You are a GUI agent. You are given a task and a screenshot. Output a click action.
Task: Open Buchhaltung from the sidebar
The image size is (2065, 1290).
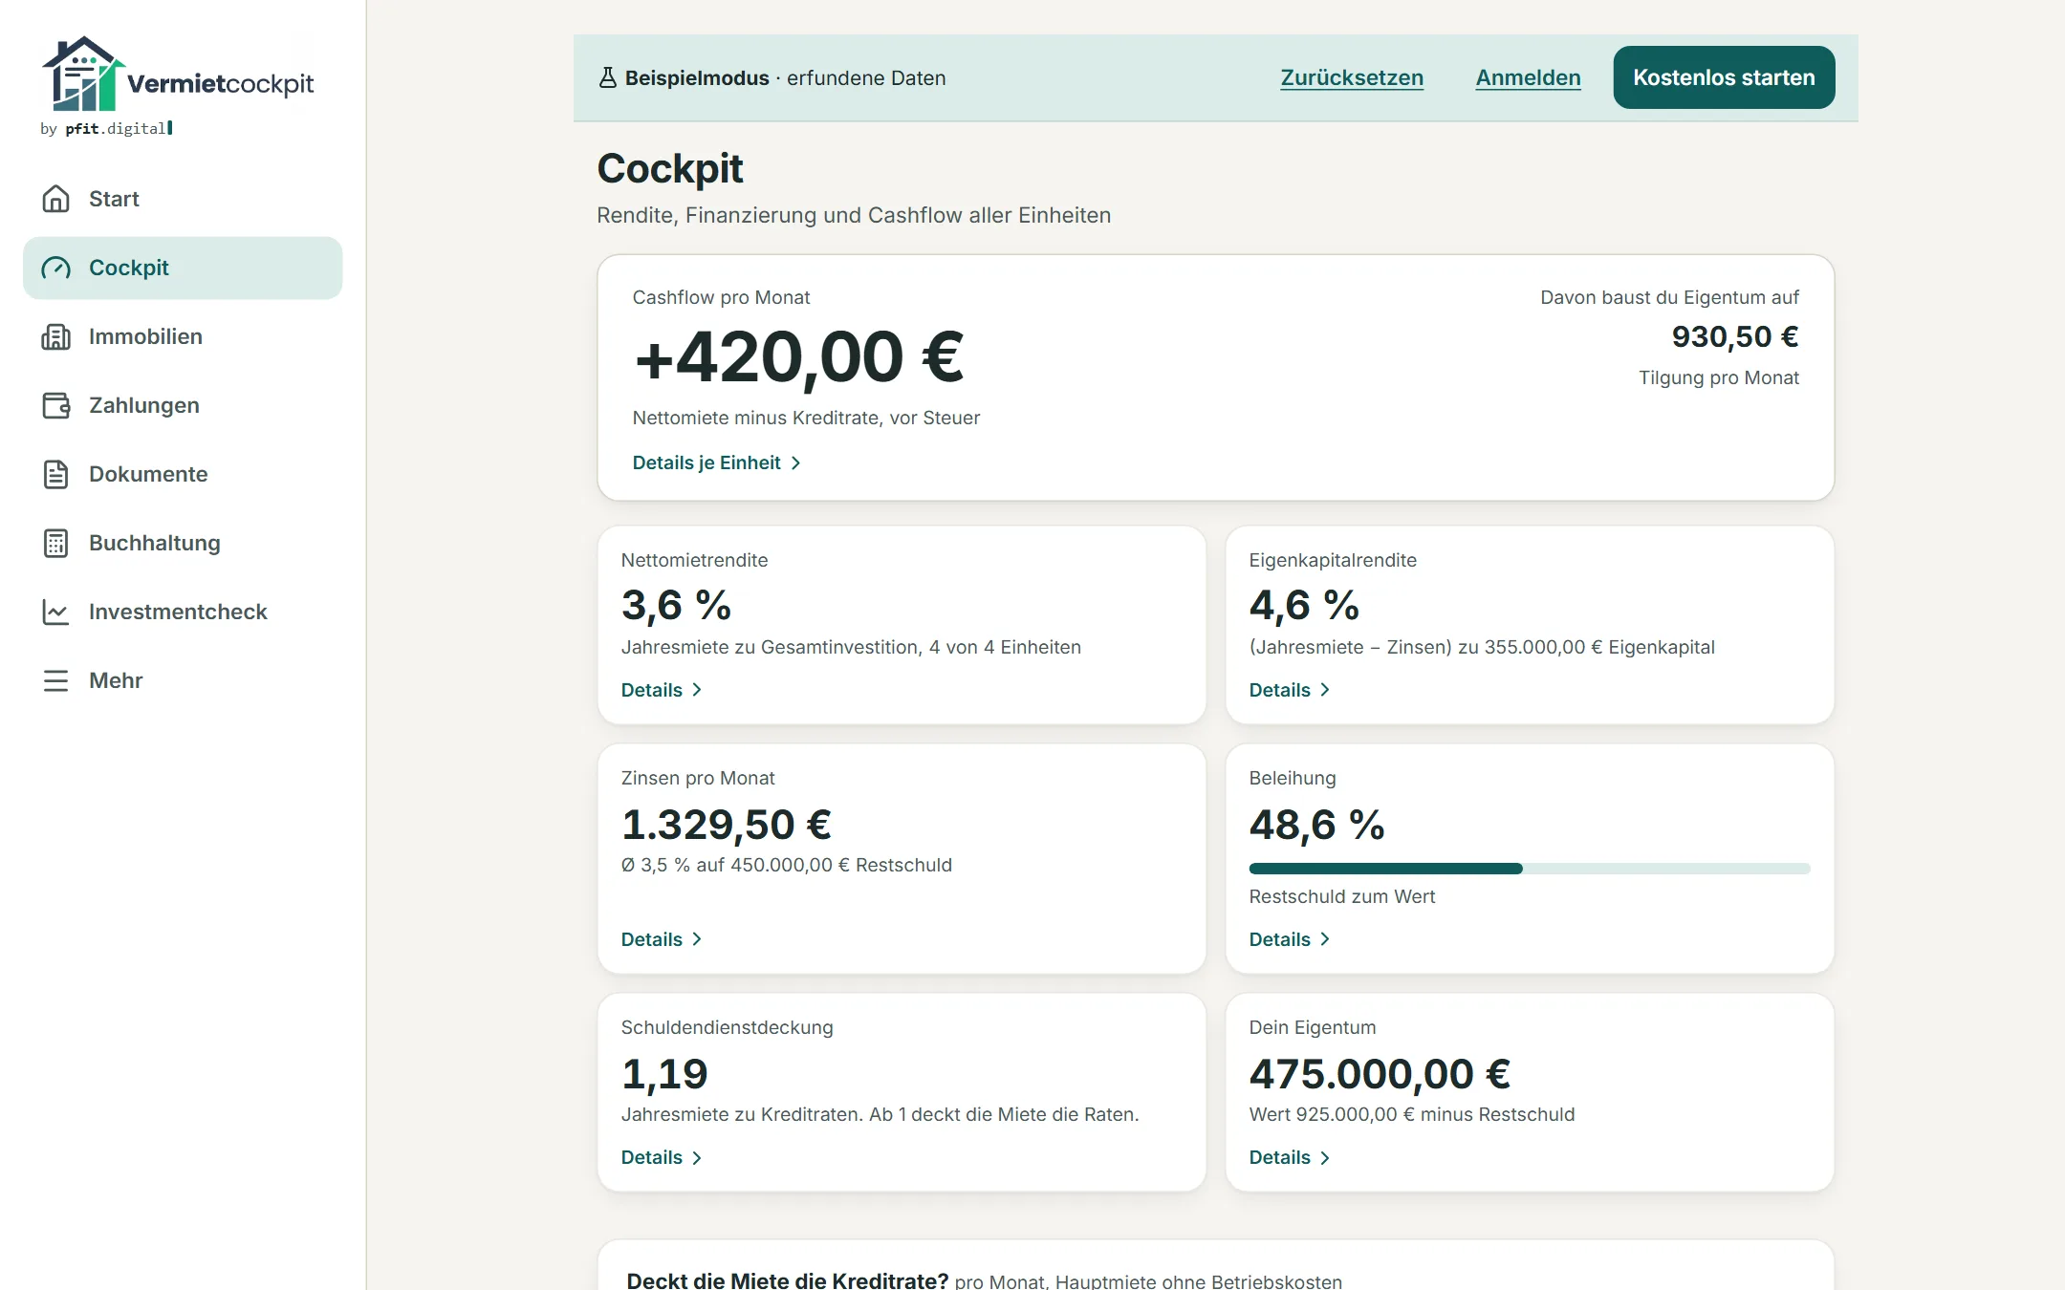(x=183, y=543)
